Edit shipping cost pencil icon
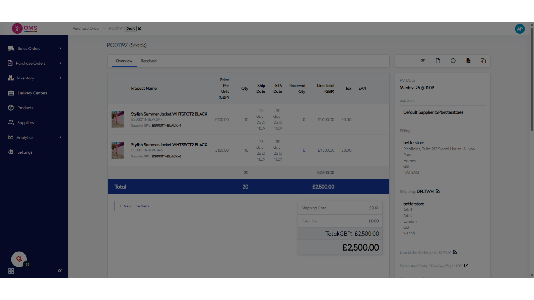Viewport: 534px width, 300px height. [377, 208]
